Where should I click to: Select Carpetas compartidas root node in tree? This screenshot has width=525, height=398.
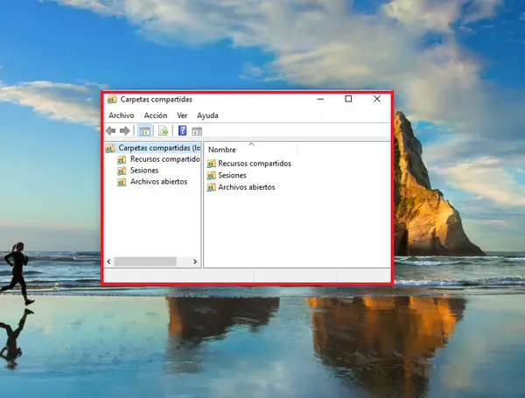pos(159,148)
